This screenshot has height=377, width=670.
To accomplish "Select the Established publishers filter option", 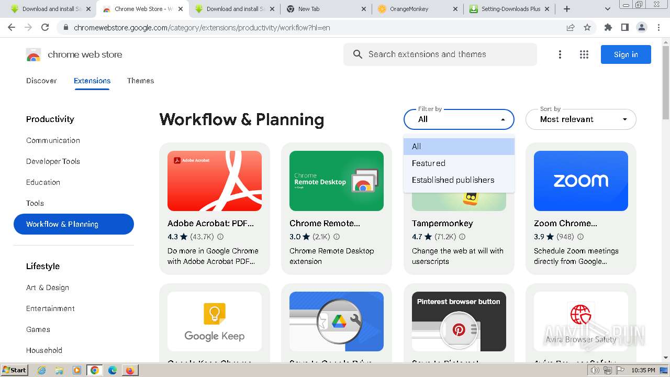I will click(x=459, y=180).
